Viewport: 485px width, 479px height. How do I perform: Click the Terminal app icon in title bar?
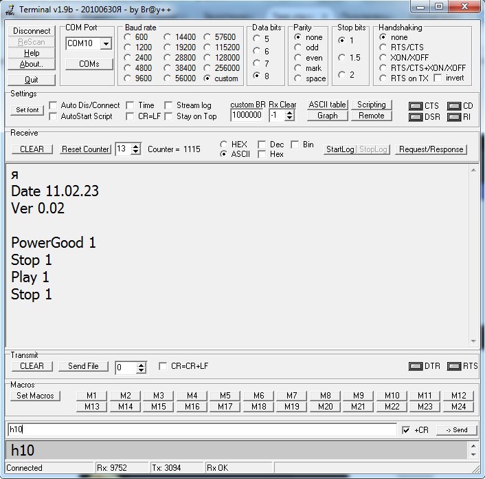pos(10,10)
